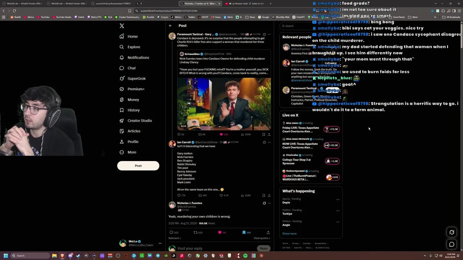Open the Relevant reply sort dropdown

click(x=175, y=238)
